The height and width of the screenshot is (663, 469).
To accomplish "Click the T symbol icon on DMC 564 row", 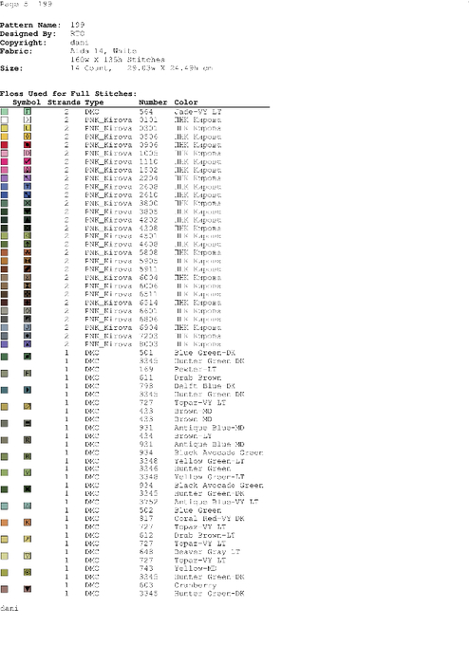I will (28, 112).
